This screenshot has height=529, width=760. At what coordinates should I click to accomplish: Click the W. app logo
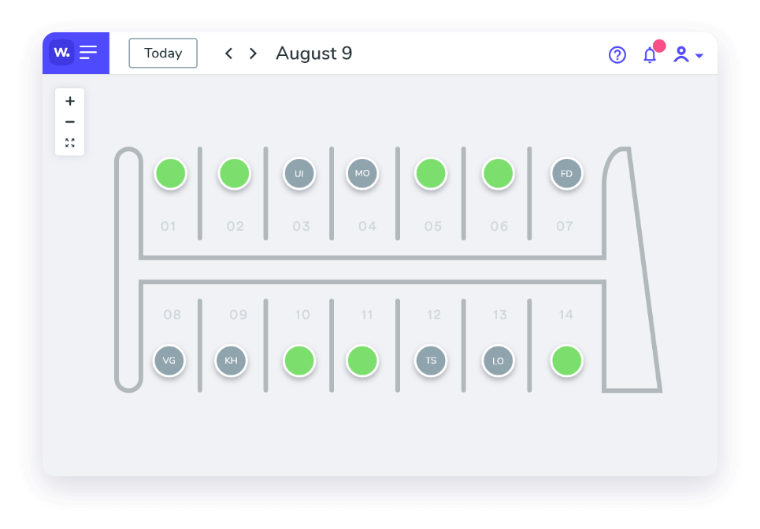pos(61,53)
